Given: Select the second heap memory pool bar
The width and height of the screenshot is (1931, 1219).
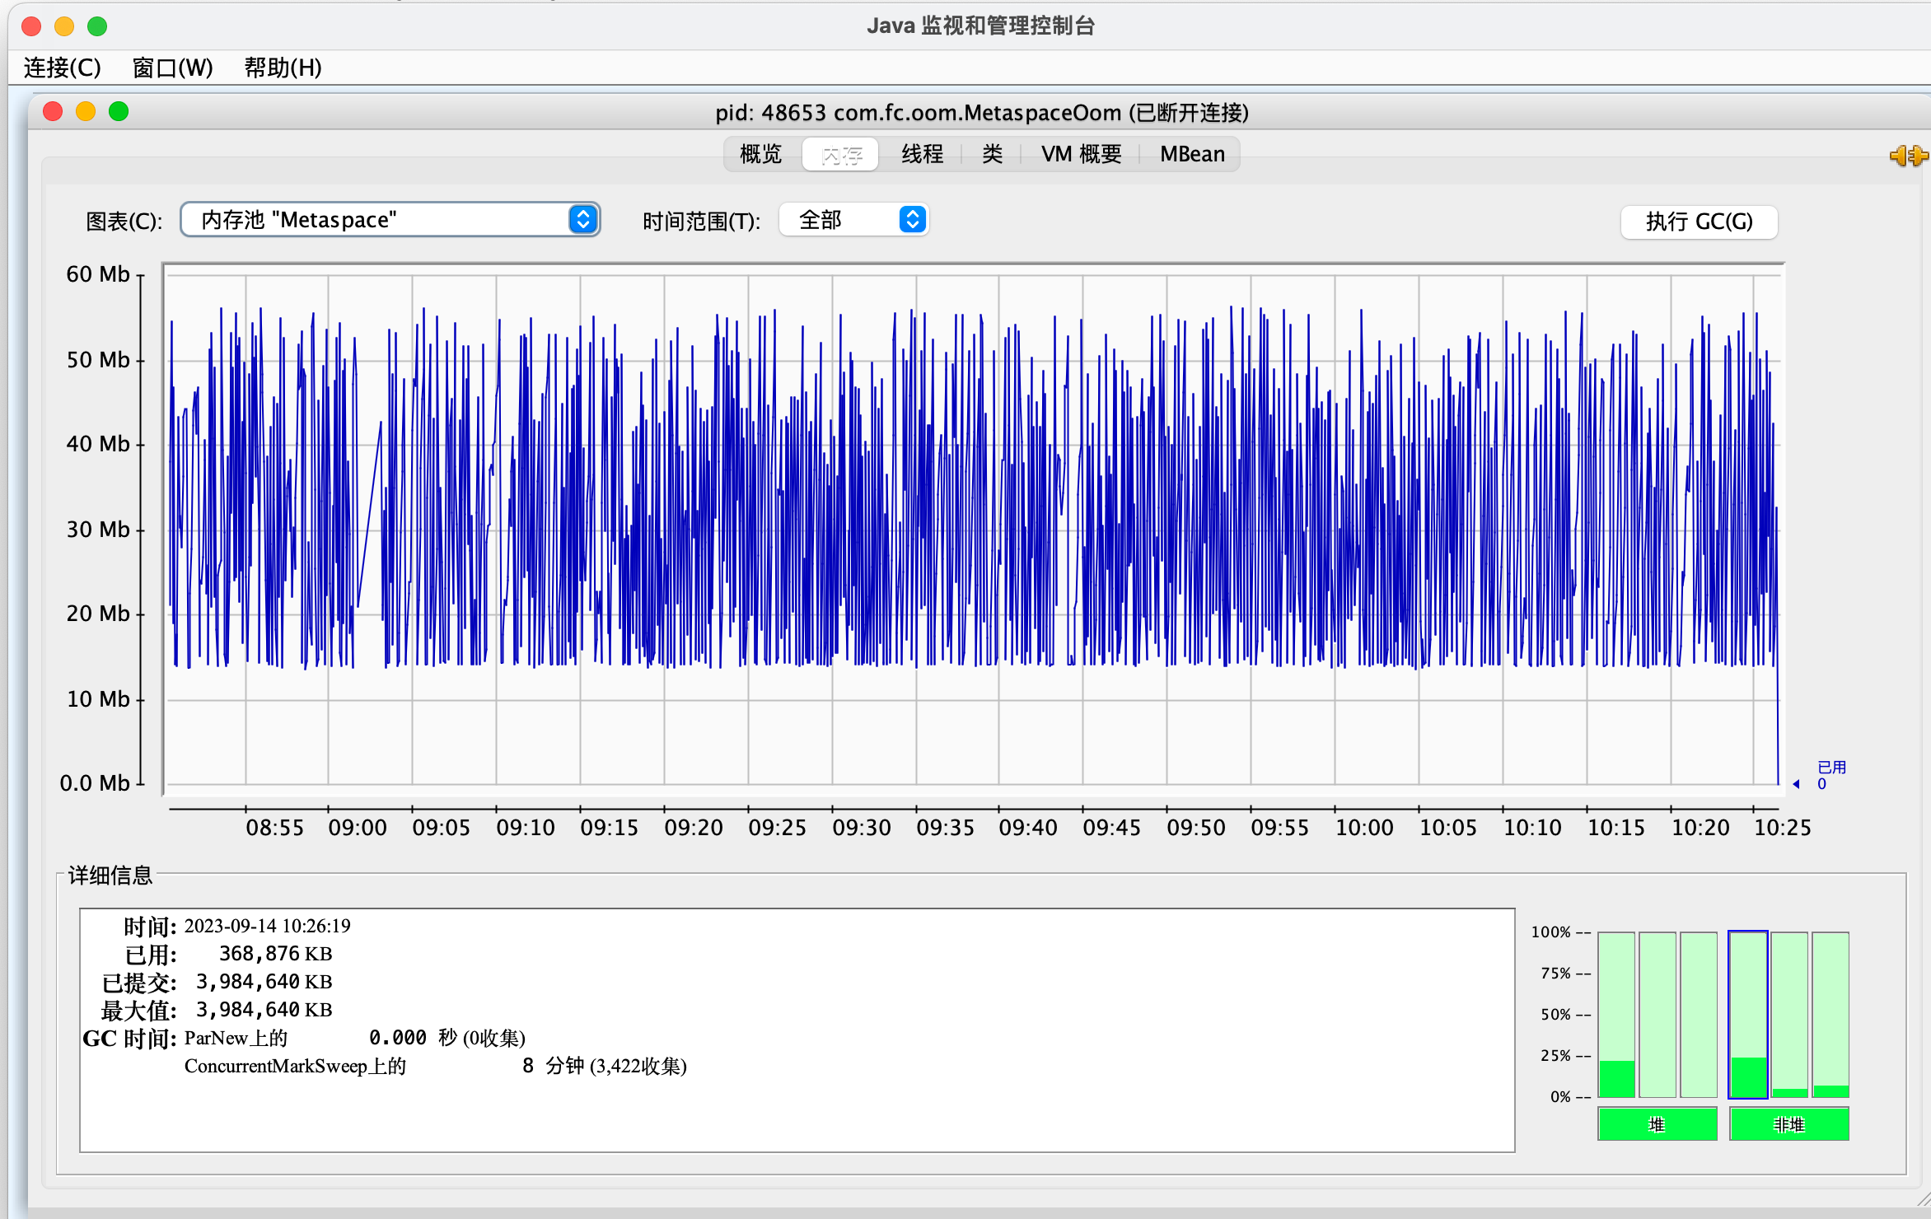Looking at the screenshot, I should (1657, 1015).
